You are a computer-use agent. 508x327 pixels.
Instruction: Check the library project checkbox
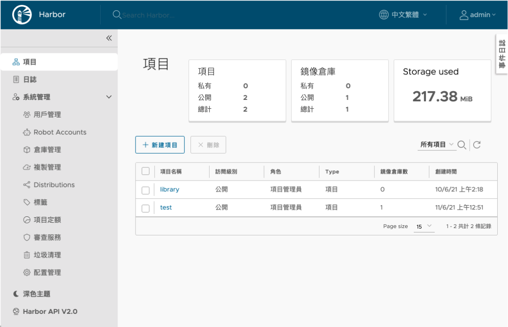(145, 190)
